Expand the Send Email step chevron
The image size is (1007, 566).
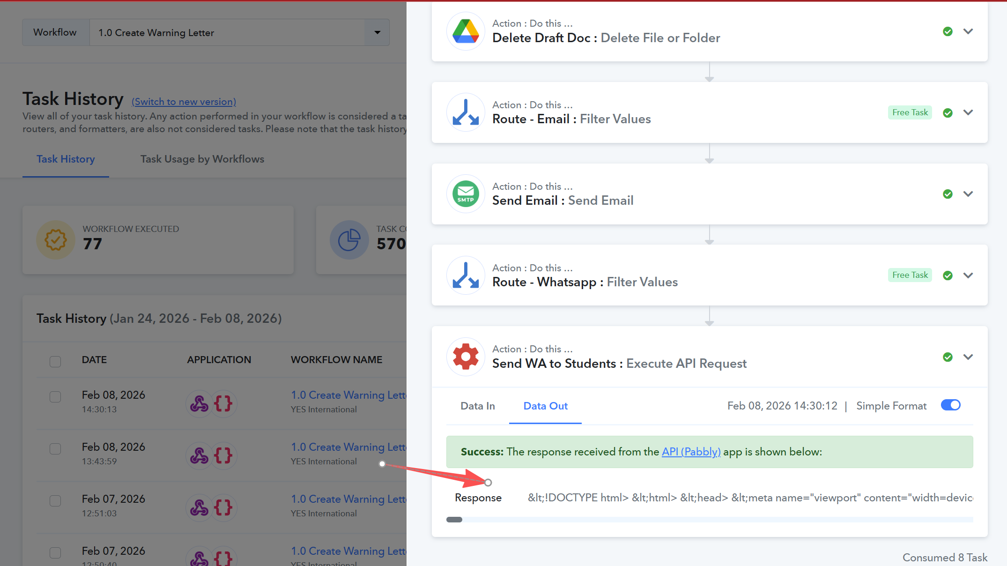coord(968,194)
